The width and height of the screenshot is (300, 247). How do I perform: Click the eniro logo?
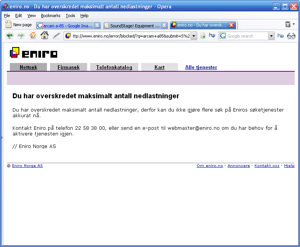(33, 52)
